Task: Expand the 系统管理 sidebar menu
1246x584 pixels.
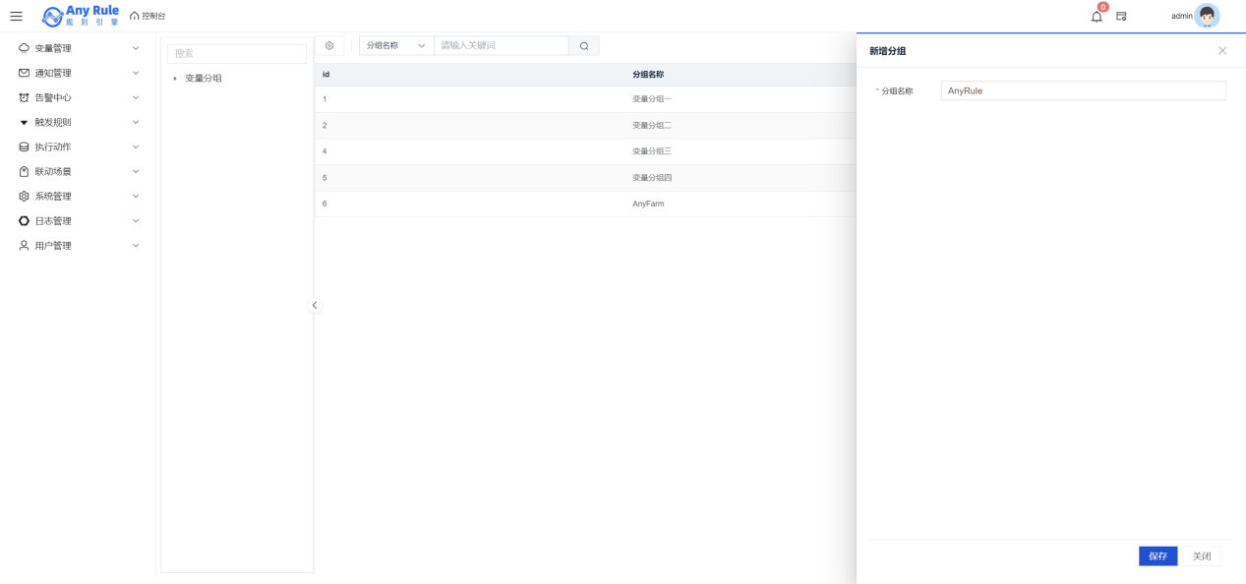Action: click(79, 197)
